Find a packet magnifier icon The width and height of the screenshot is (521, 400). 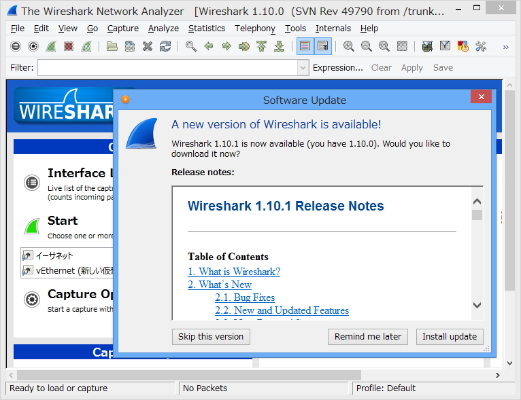tap(190, 46)
